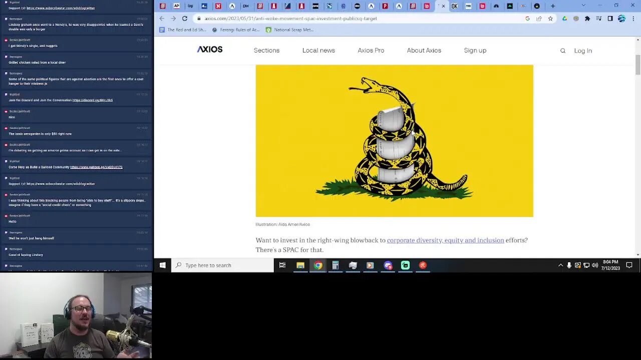The image size is (641, 360).
Task: Expand the tab search chevron
Action: point(583,5)
